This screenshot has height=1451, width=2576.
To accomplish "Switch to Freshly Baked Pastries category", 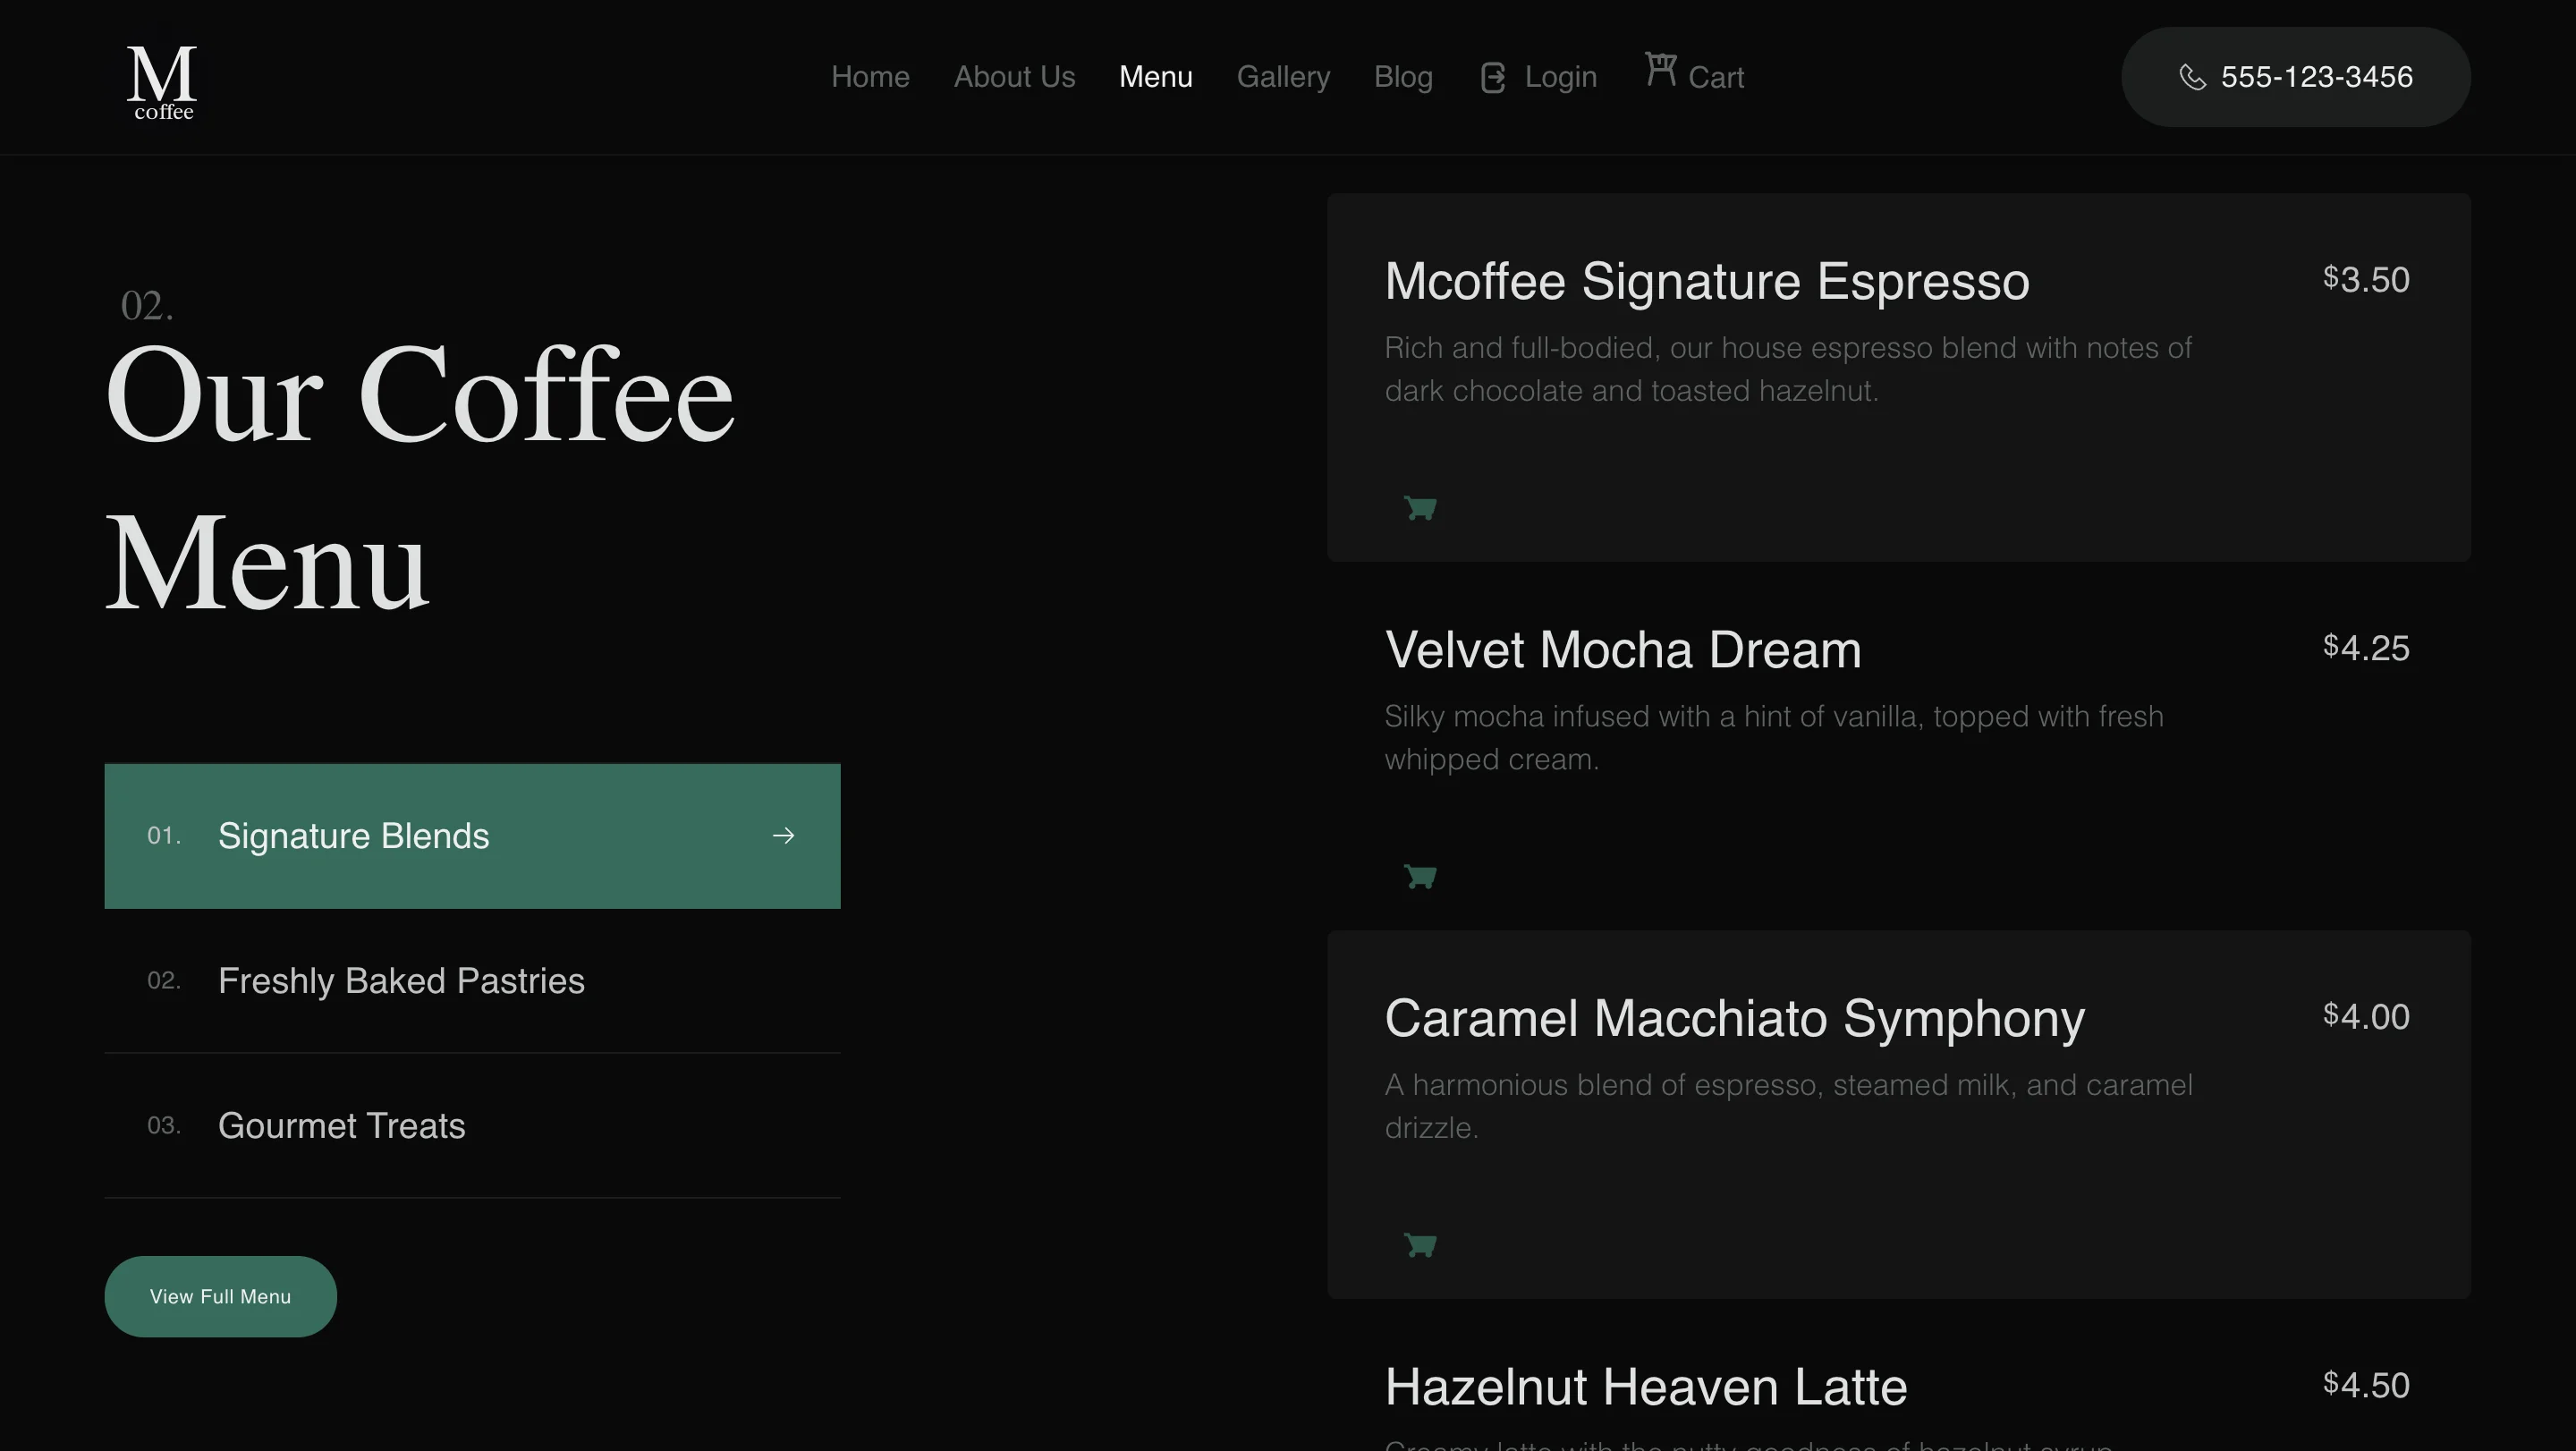I will tap(401, 980).
